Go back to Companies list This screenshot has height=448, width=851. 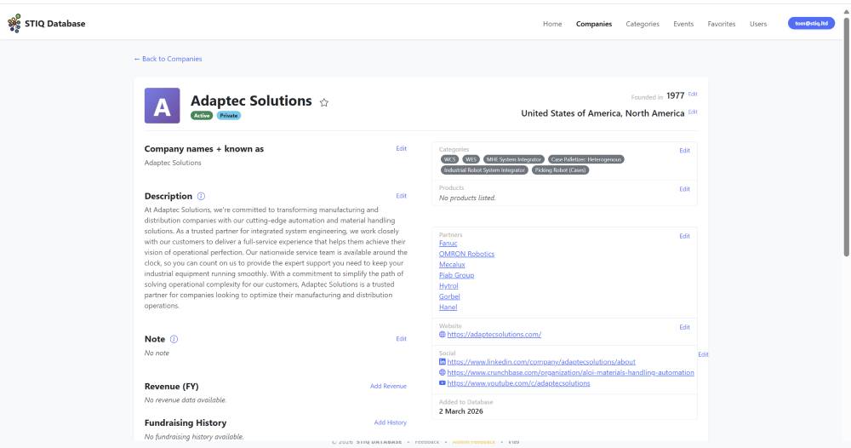pyautogui.click(x=168, y=59)
